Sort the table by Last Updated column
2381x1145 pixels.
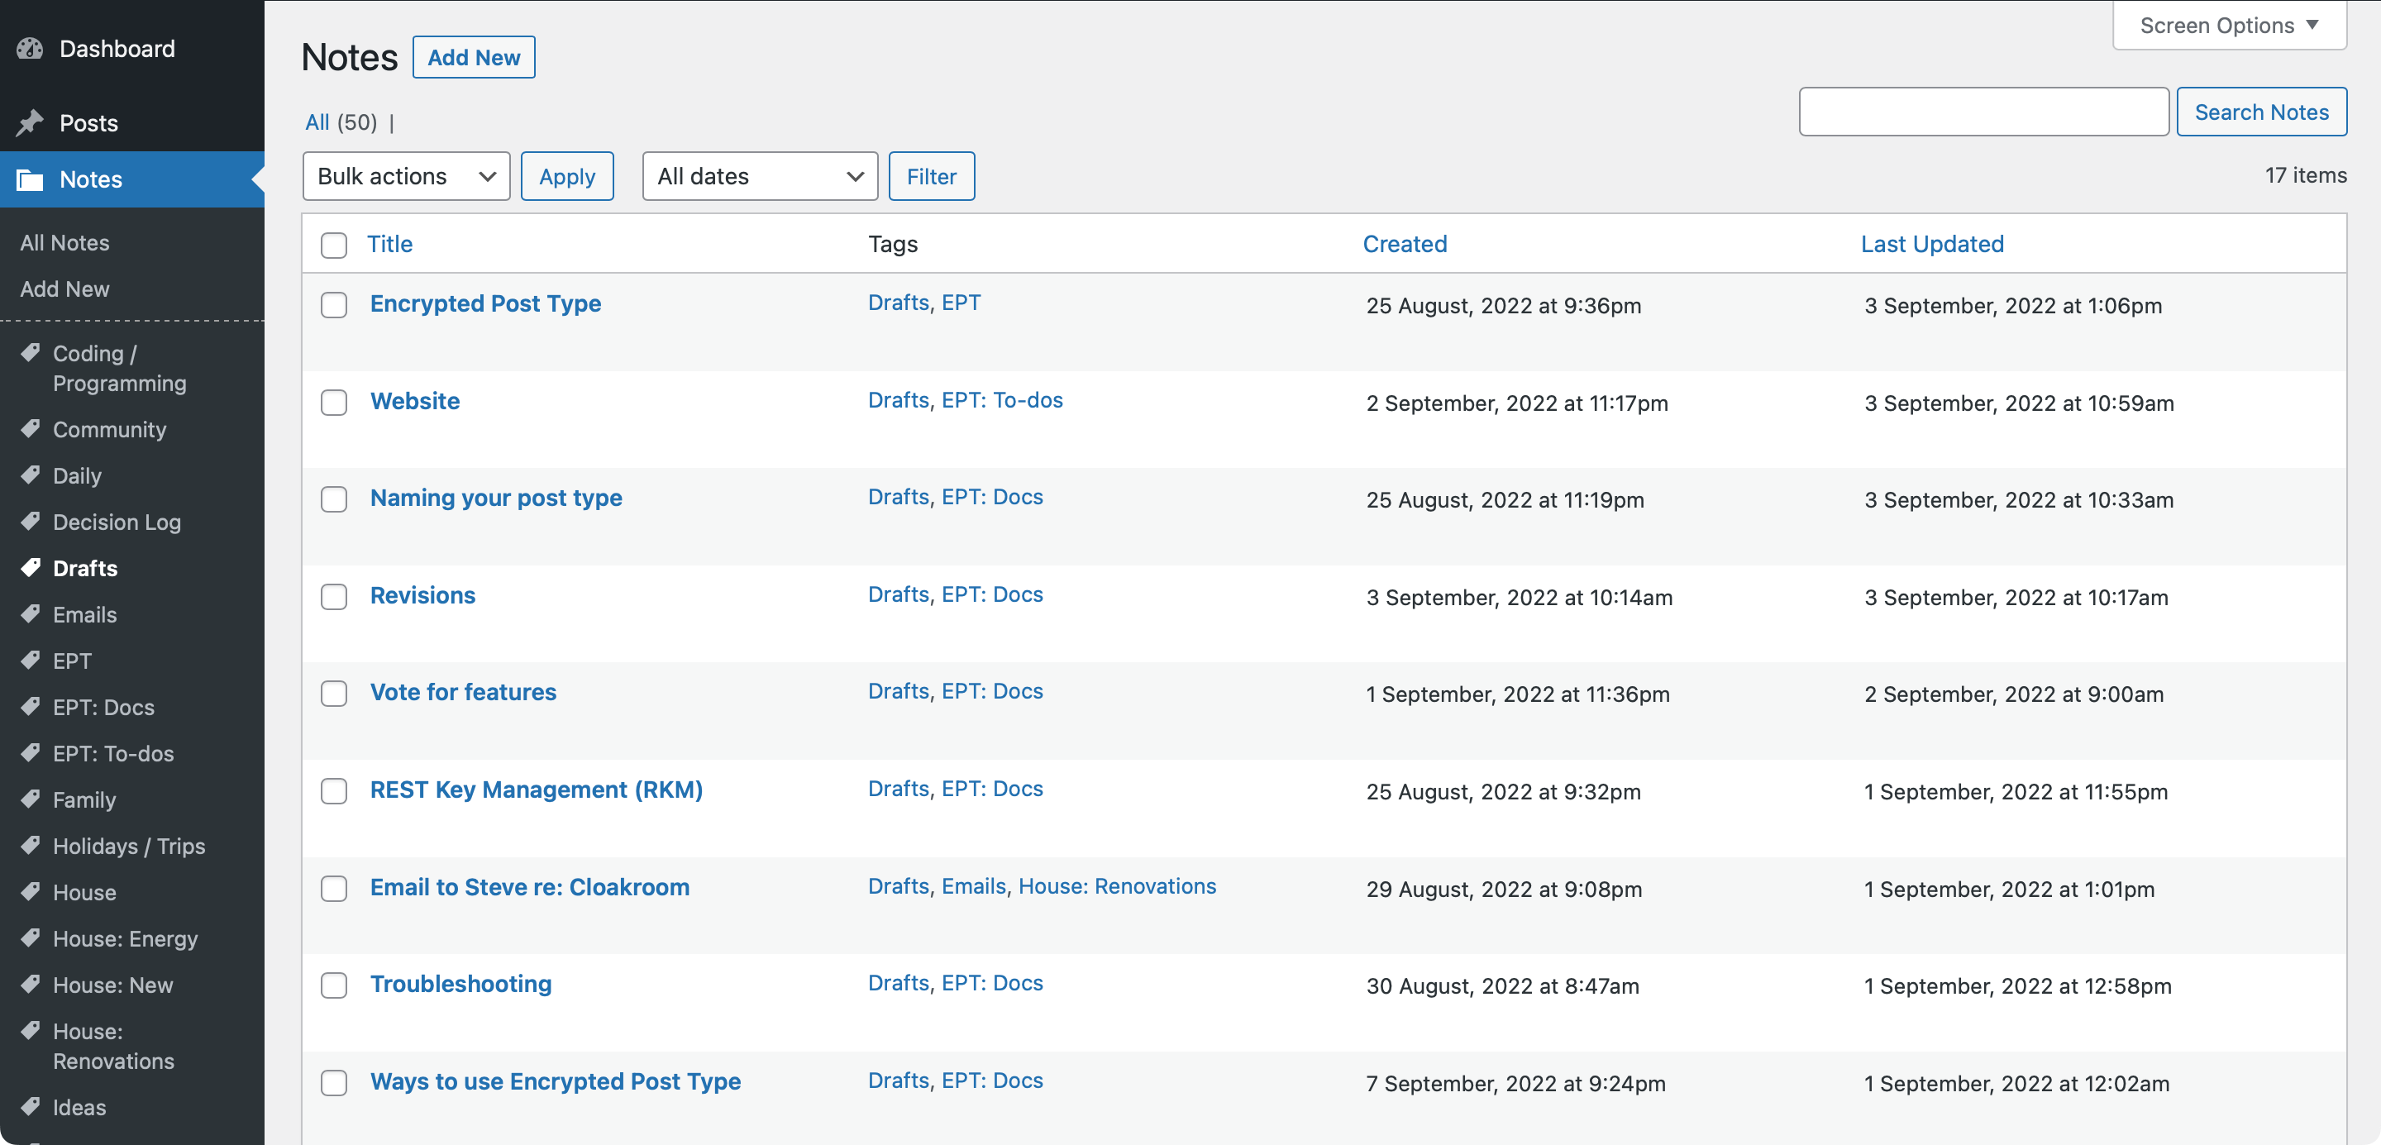[x=1932, y=244]
